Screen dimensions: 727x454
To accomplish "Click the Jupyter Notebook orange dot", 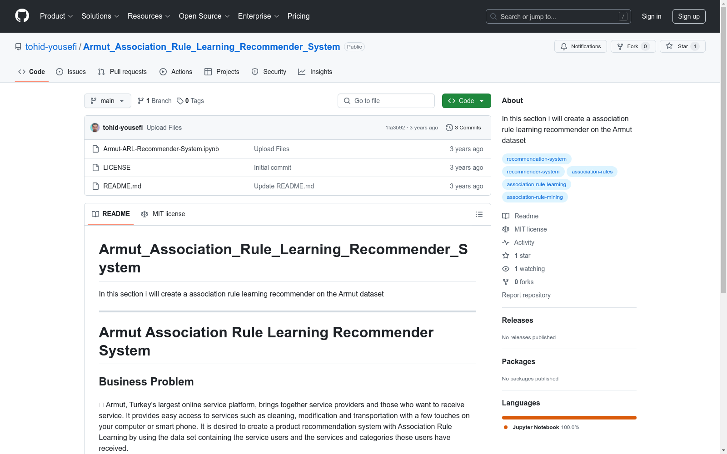I will pos(506,427).
